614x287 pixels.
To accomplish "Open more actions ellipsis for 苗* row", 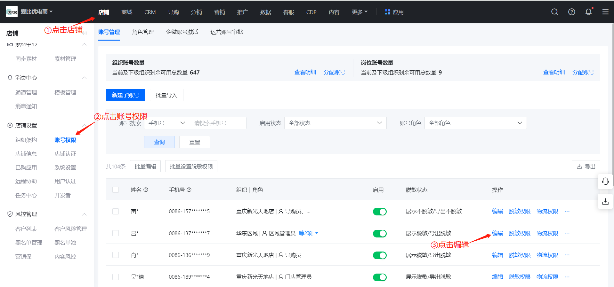I will [567, 211].
